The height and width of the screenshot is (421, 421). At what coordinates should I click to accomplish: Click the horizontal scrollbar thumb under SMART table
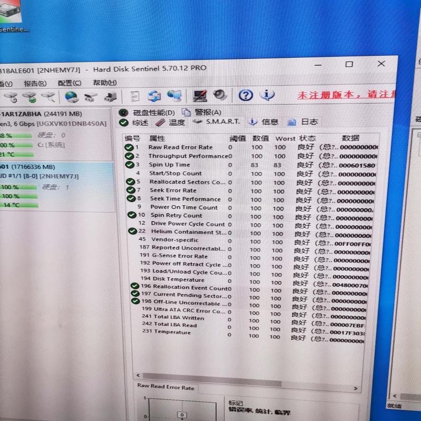pyautogui.click(x=212, y=379)
